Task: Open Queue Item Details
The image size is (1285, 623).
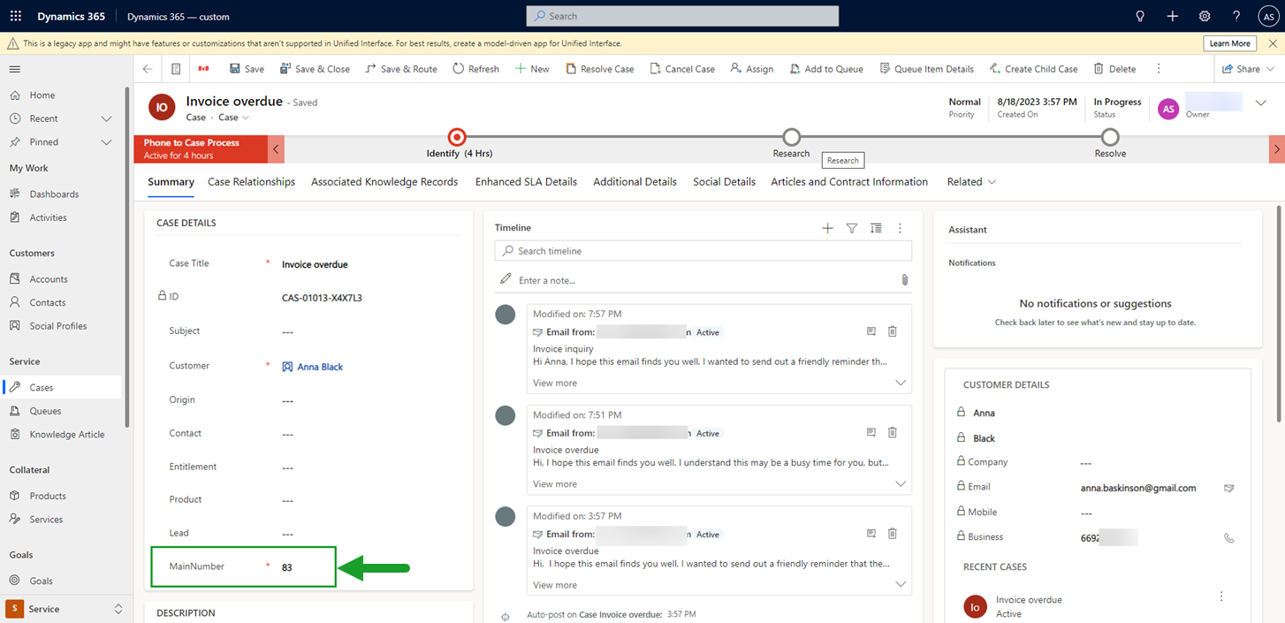Action: pos(926,69)
